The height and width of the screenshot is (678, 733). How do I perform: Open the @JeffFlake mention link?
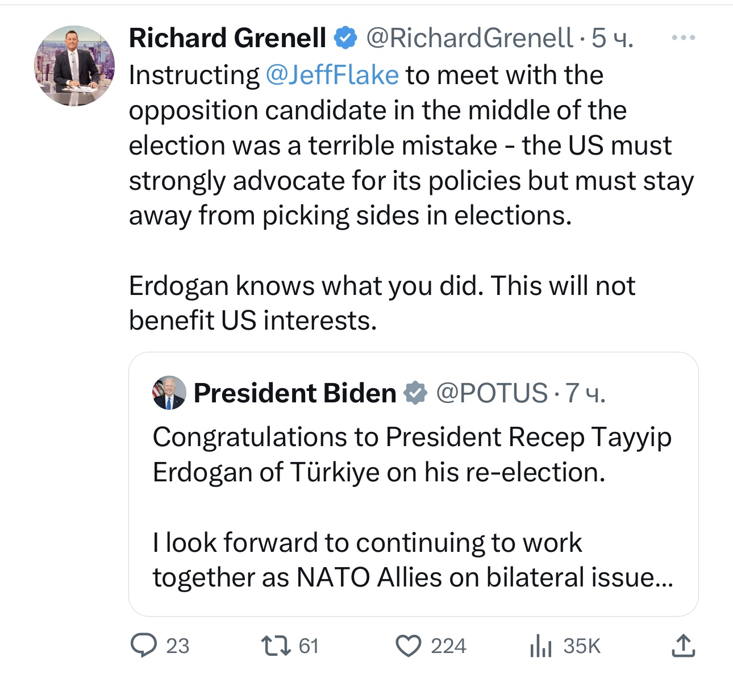332,75
